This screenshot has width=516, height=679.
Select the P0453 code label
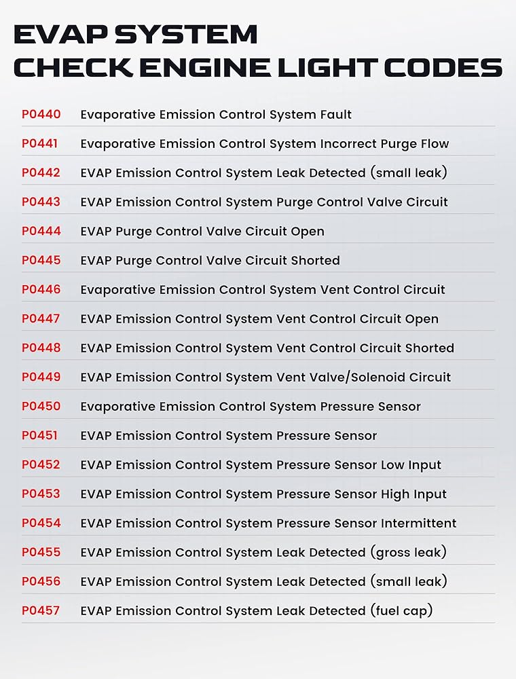[41, 494]
